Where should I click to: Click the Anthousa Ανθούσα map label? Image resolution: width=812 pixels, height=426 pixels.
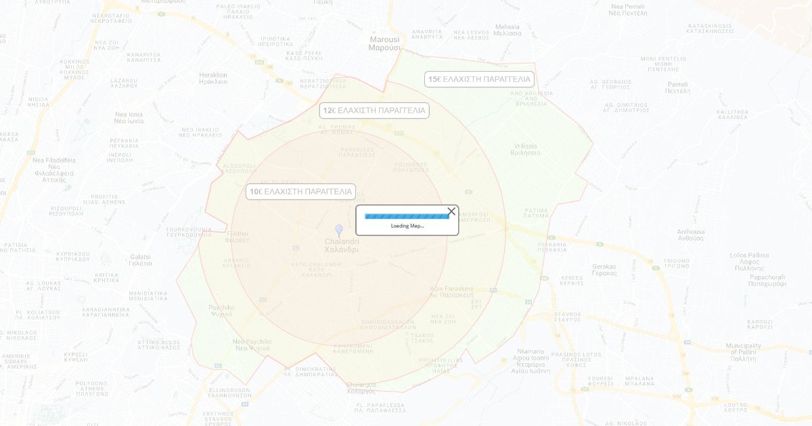click(691, 235)
